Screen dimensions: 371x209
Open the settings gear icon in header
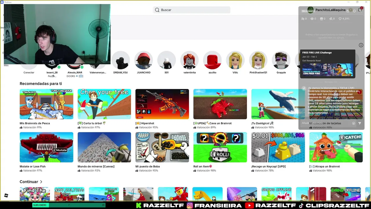pos(354,11)
